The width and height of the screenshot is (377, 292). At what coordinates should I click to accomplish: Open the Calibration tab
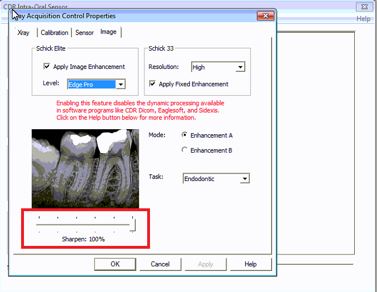(x=54, y=33)
